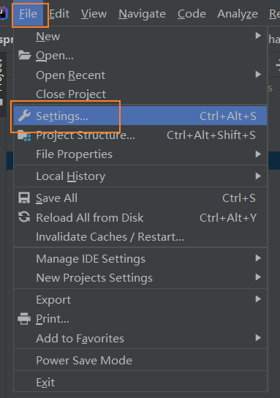Open the File menu

[x=29, y=14]
